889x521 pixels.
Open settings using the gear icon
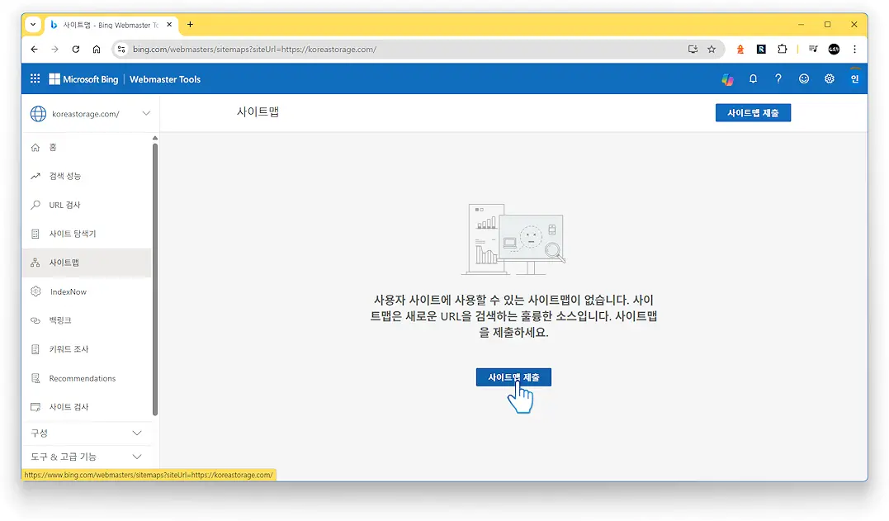pyautogui.click(x=829, y=78)
